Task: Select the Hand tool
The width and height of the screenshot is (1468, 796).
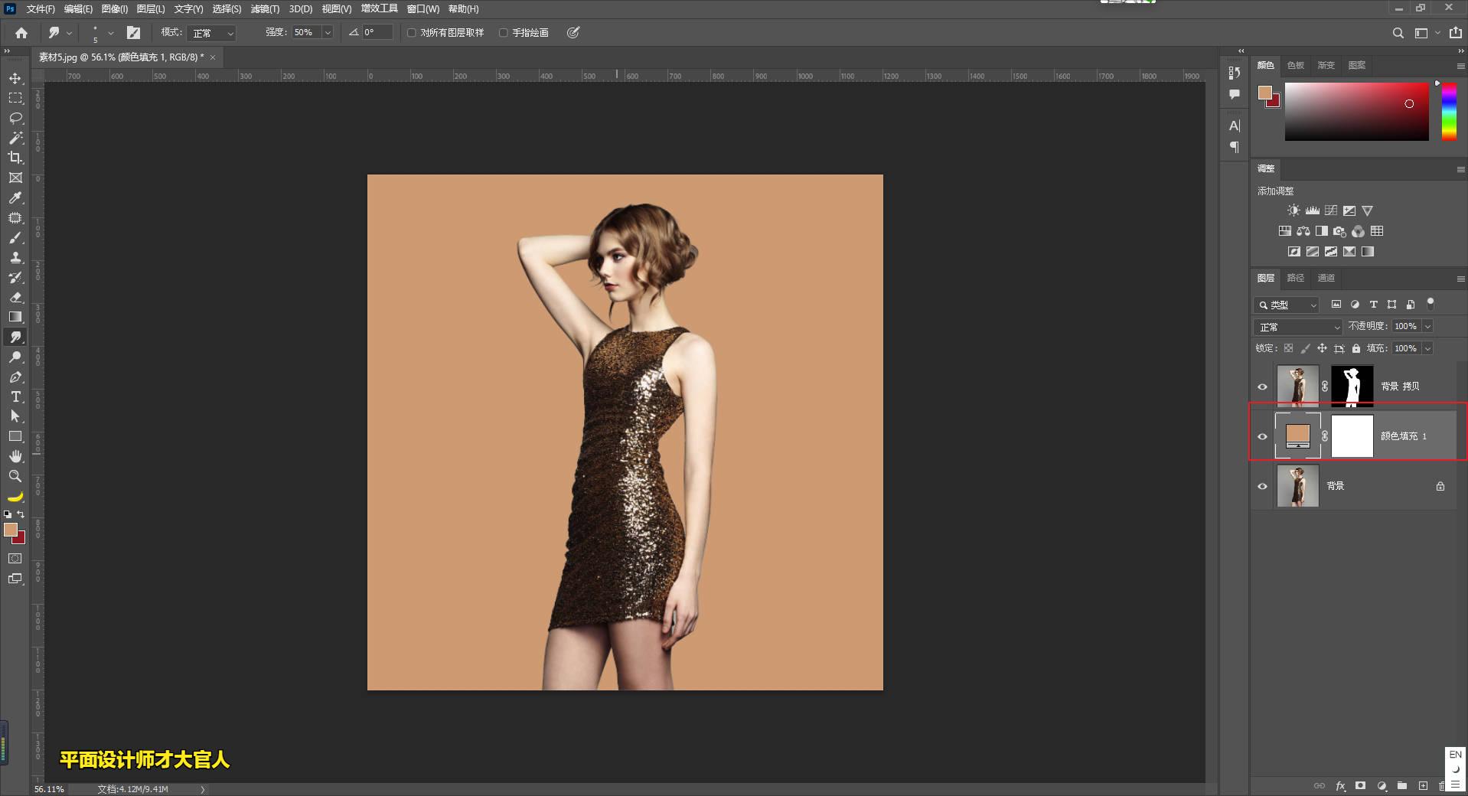Action: 15,456
